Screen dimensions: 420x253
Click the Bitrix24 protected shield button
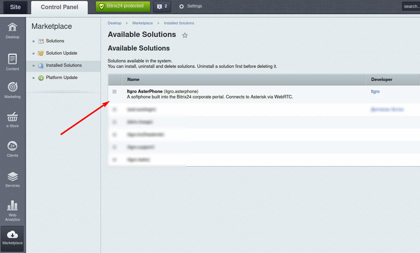click(x=123, y=6)
